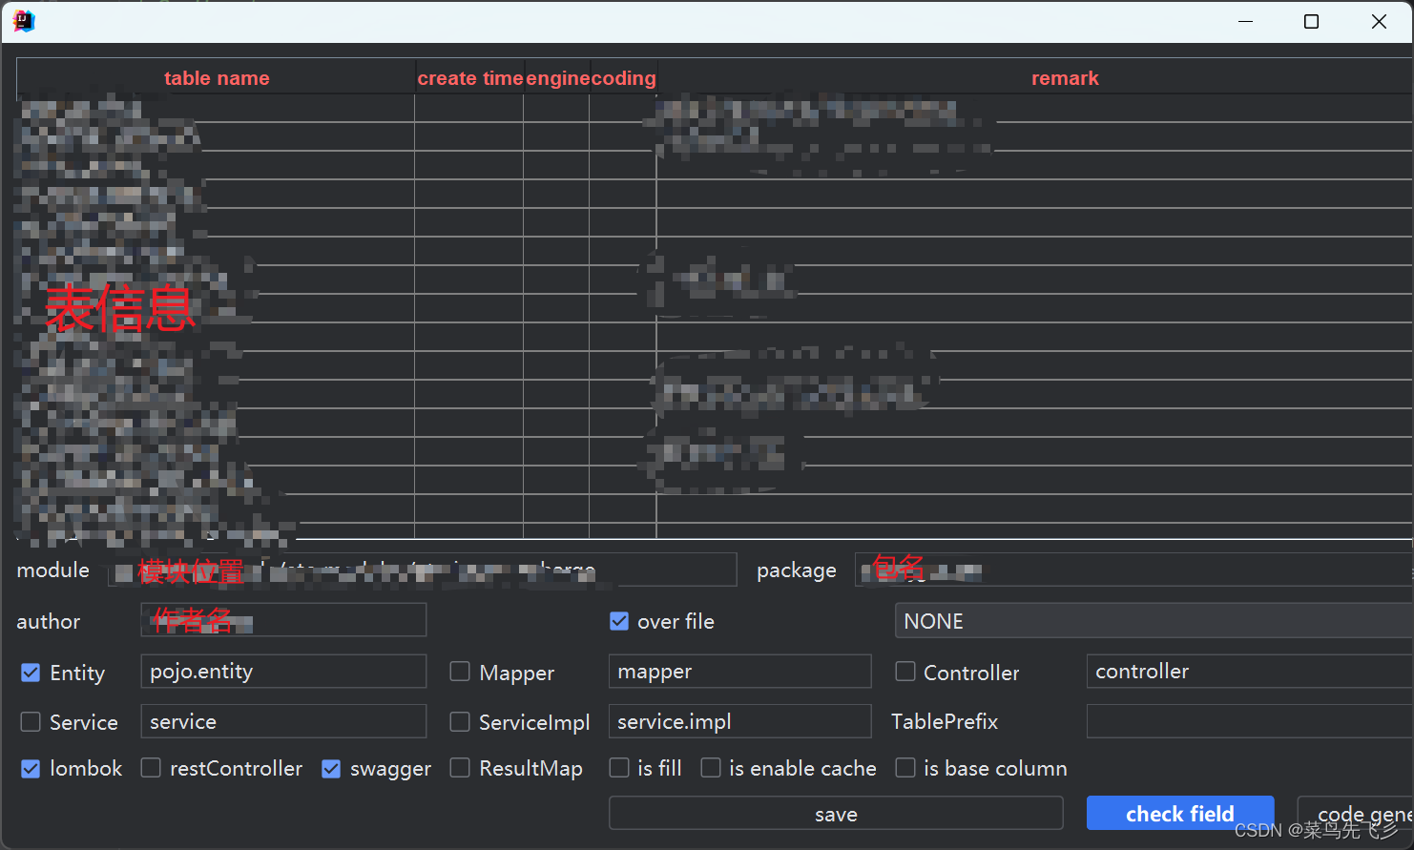
Task: Check the ServiceImpl option
Action: point(459,721)
